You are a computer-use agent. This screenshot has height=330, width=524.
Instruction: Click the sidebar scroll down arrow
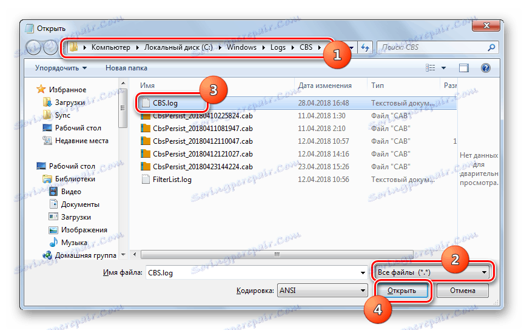(x=123, y=255)
